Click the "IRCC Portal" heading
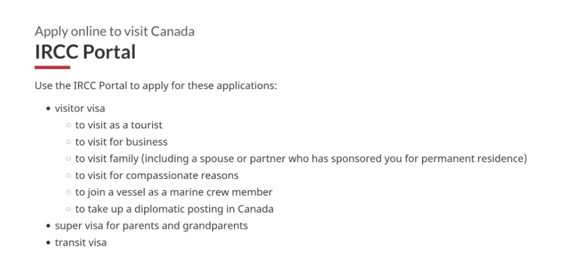 pos(85,52)
